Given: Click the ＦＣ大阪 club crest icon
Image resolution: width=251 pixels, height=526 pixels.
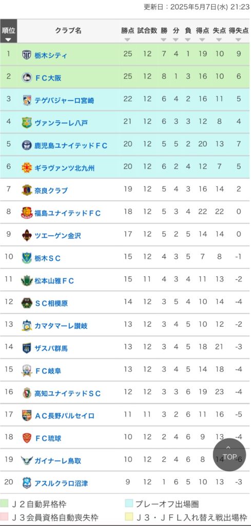Looking at the screenshot, I should click(x=27, y=78).
